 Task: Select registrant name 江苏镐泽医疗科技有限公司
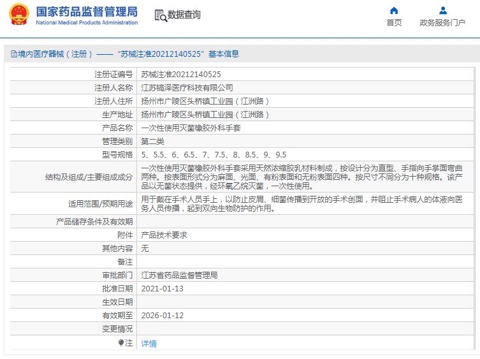click(187, 87)
